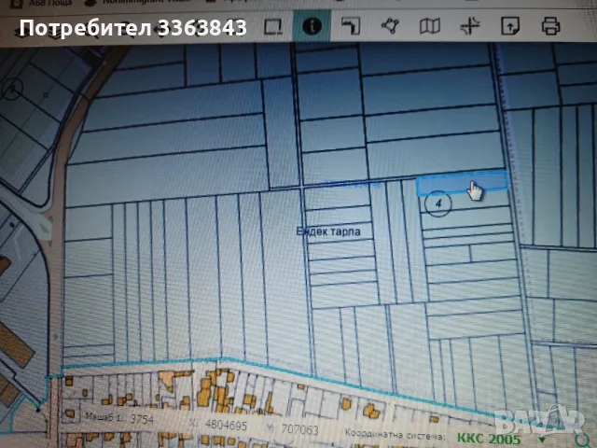Click the scale value 3754

pyautogui.click(x=141, y=419)
